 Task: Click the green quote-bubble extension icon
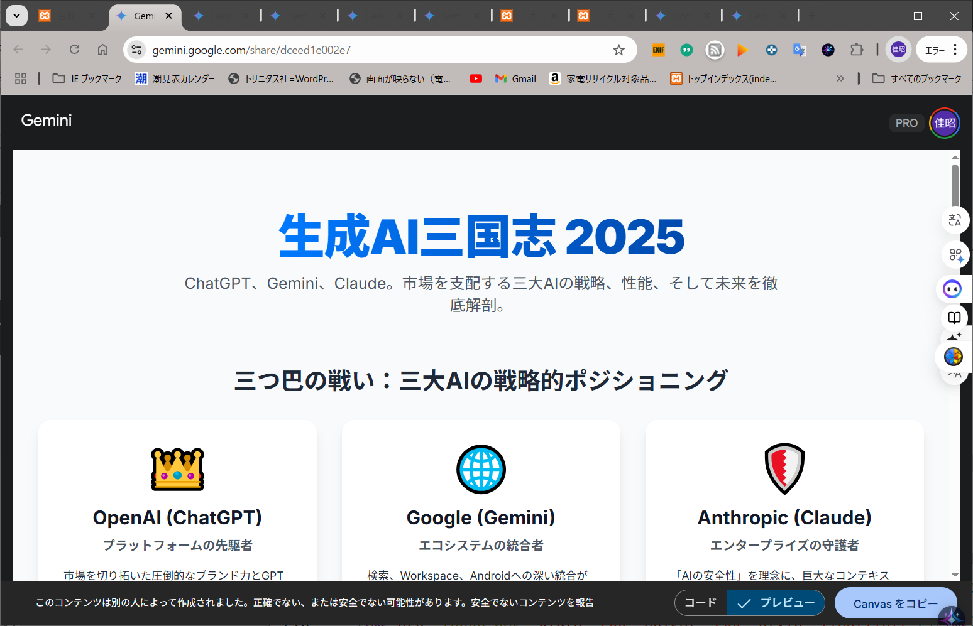coord(686,50)
